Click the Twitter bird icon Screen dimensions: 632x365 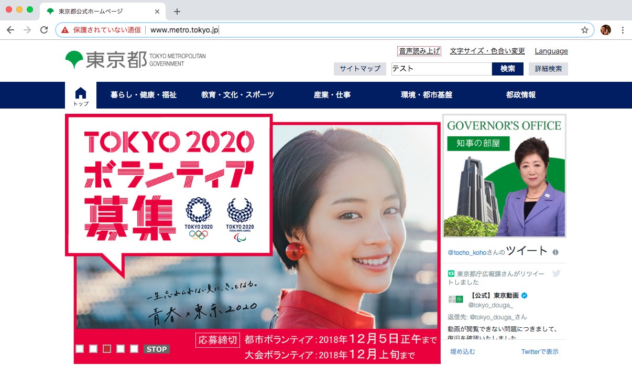point(556,273)
